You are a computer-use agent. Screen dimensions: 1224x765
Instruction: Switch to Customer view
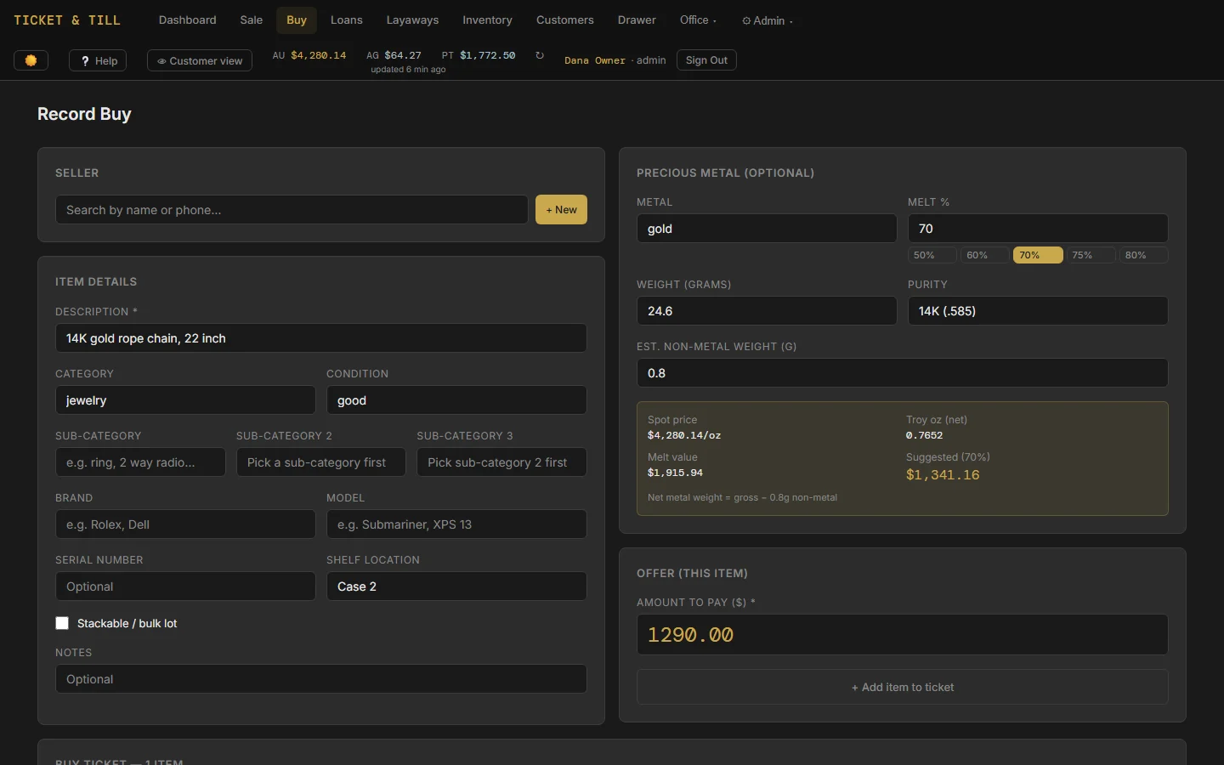200,60
